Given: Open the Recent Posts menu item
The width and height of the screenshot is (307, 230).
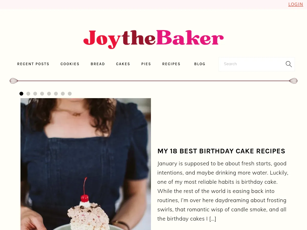Looking at the screenshot, I should pyautogui.click(x=33, y=64).
